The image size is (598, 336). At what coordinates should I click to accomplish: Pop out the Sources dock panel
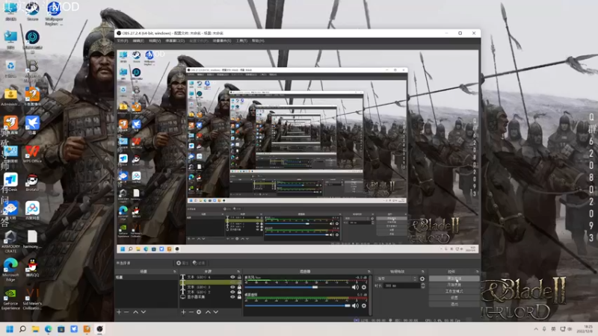pos(238,272)
